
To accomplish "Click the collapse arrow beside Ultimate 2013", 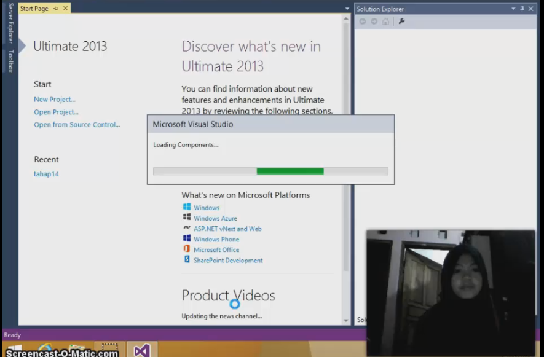I will pyautogui.click(x=22, y=46).
